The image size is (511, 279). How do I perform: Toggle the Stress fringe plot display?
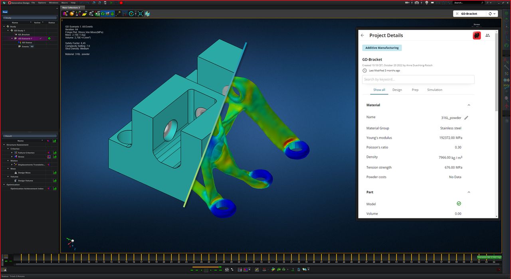pos(49,157)
